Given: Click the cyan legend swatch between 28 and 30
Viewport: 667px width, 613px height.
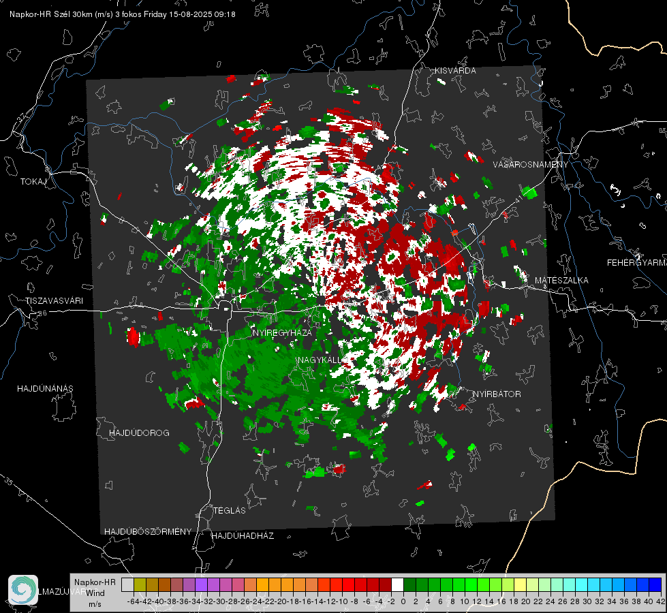Looking at the screenshot, I should tap(582, 584).
